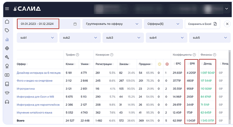The width and height of the screenshot is (233, 127).
Task: Open the headphones support sidebar icon
Action: (x=7, y=102)
